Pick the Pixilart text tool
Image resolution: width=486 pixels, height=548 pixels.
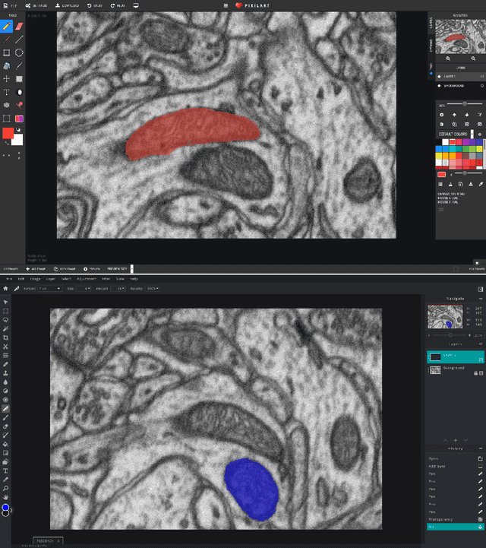7,92
